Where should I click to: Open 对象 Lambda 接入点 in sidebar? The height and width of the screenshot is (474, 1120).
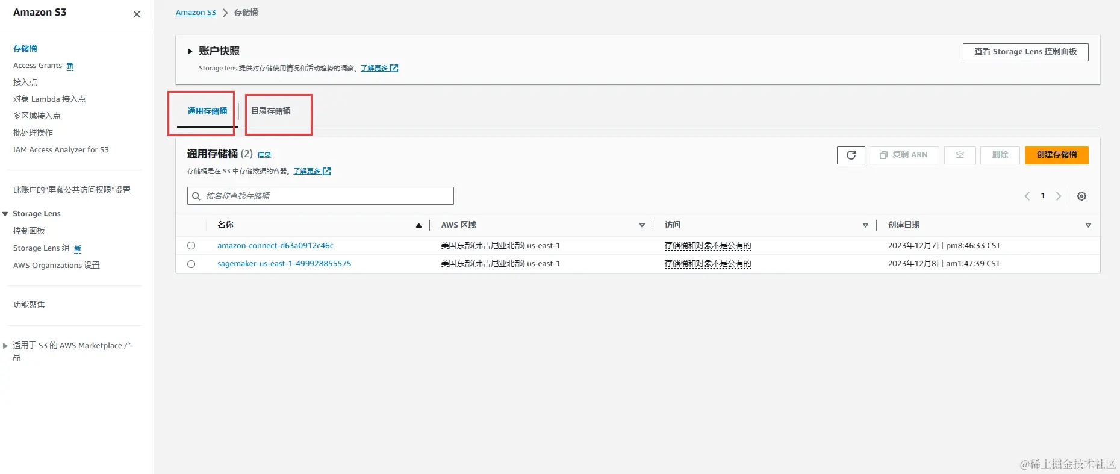49,99
